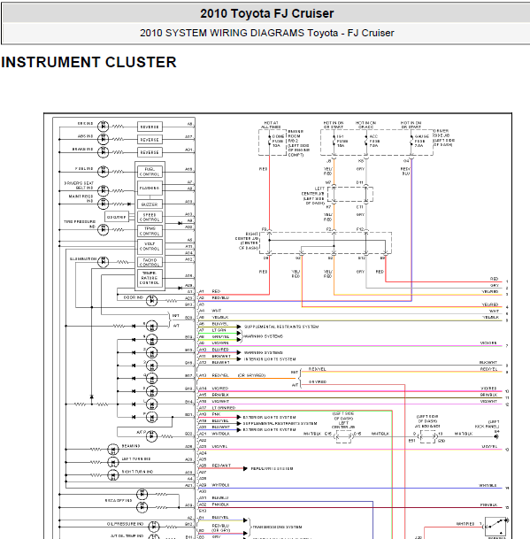Click the DOME fuse in engine room R/B

tap(269, 141)
